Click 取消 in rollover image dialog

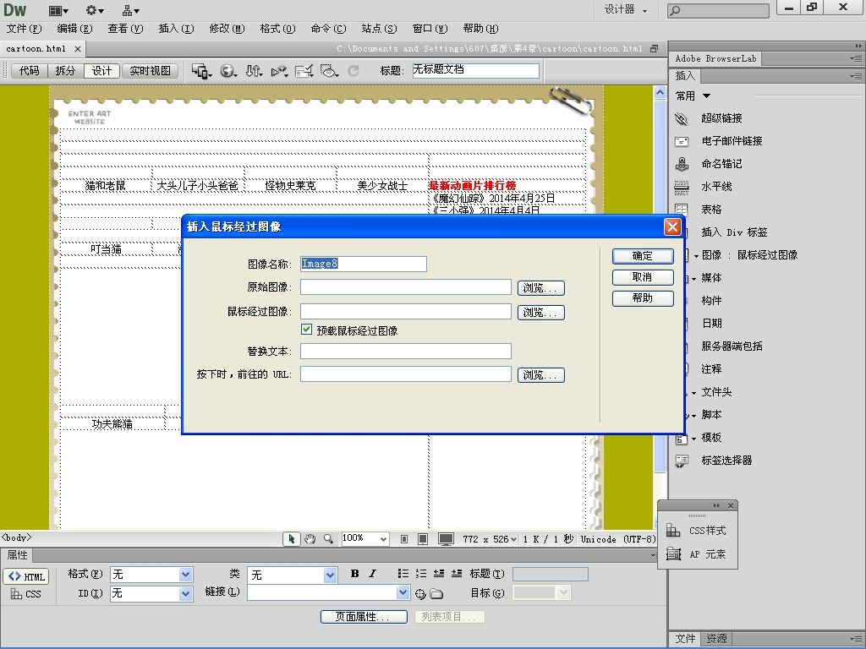tap(643, 277)
